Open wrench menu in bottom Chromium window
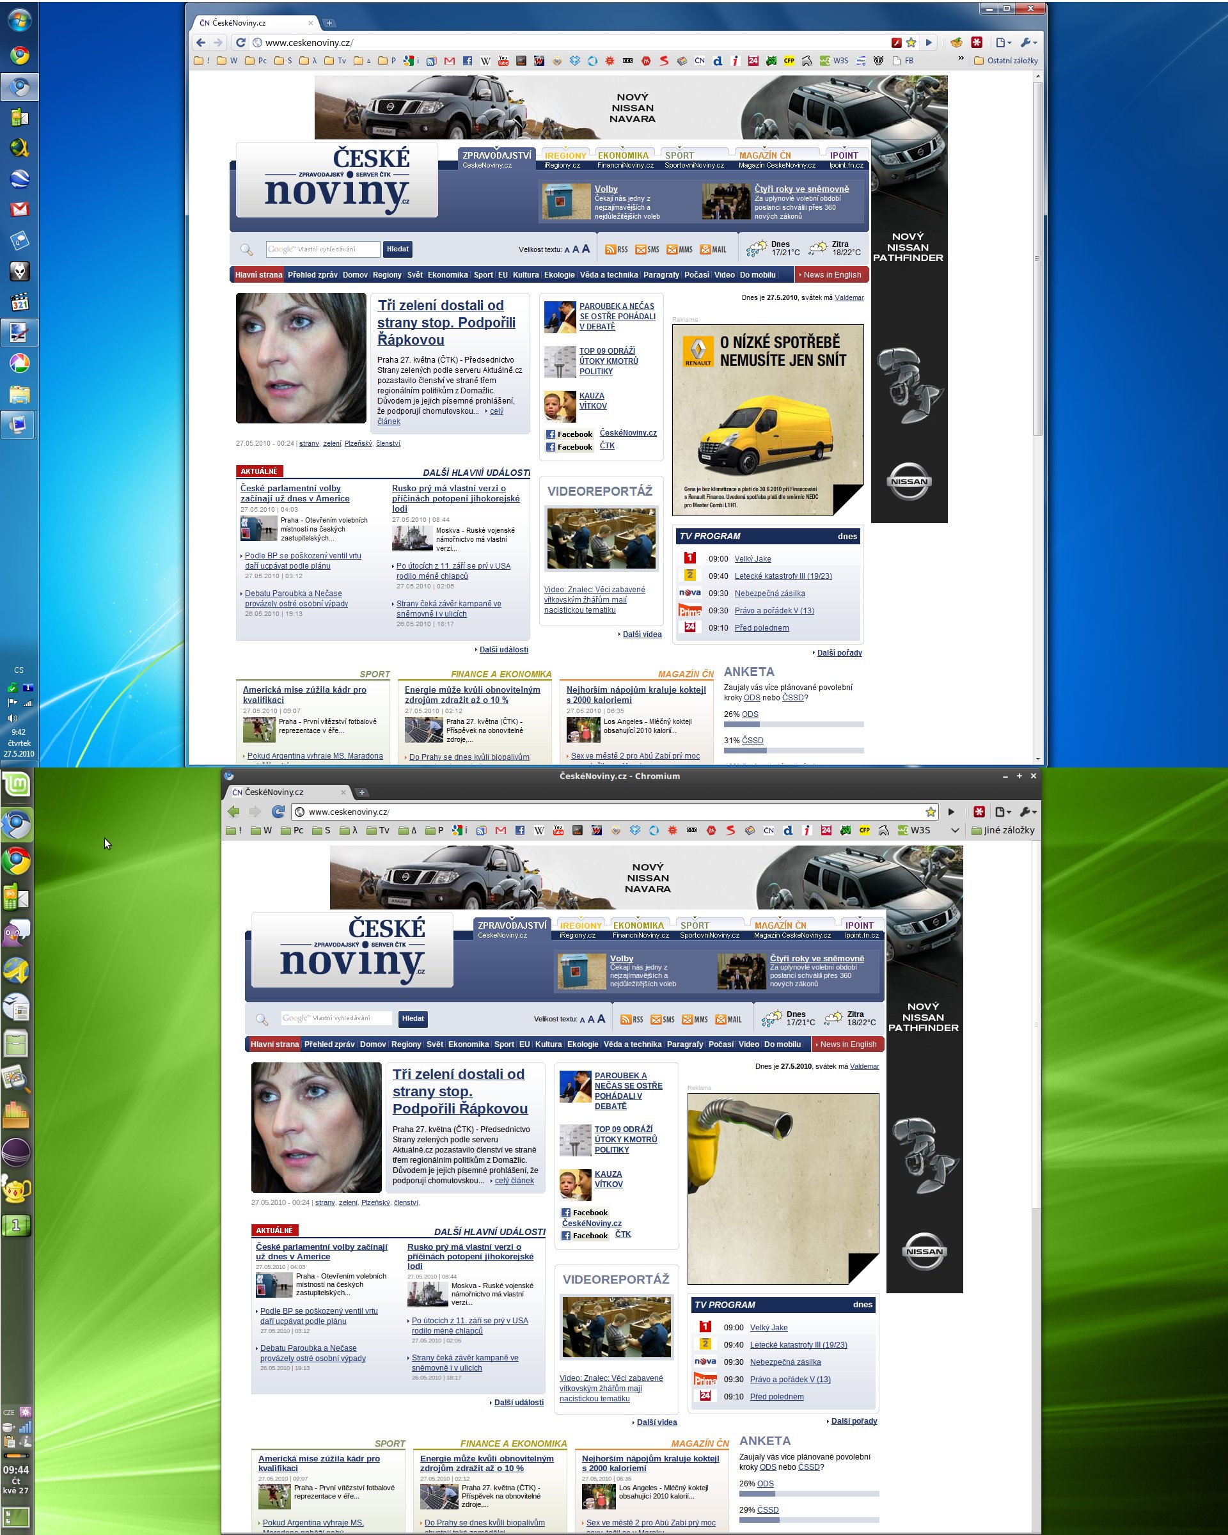The image size is (1228, 1535). [x=1028, y=812]
